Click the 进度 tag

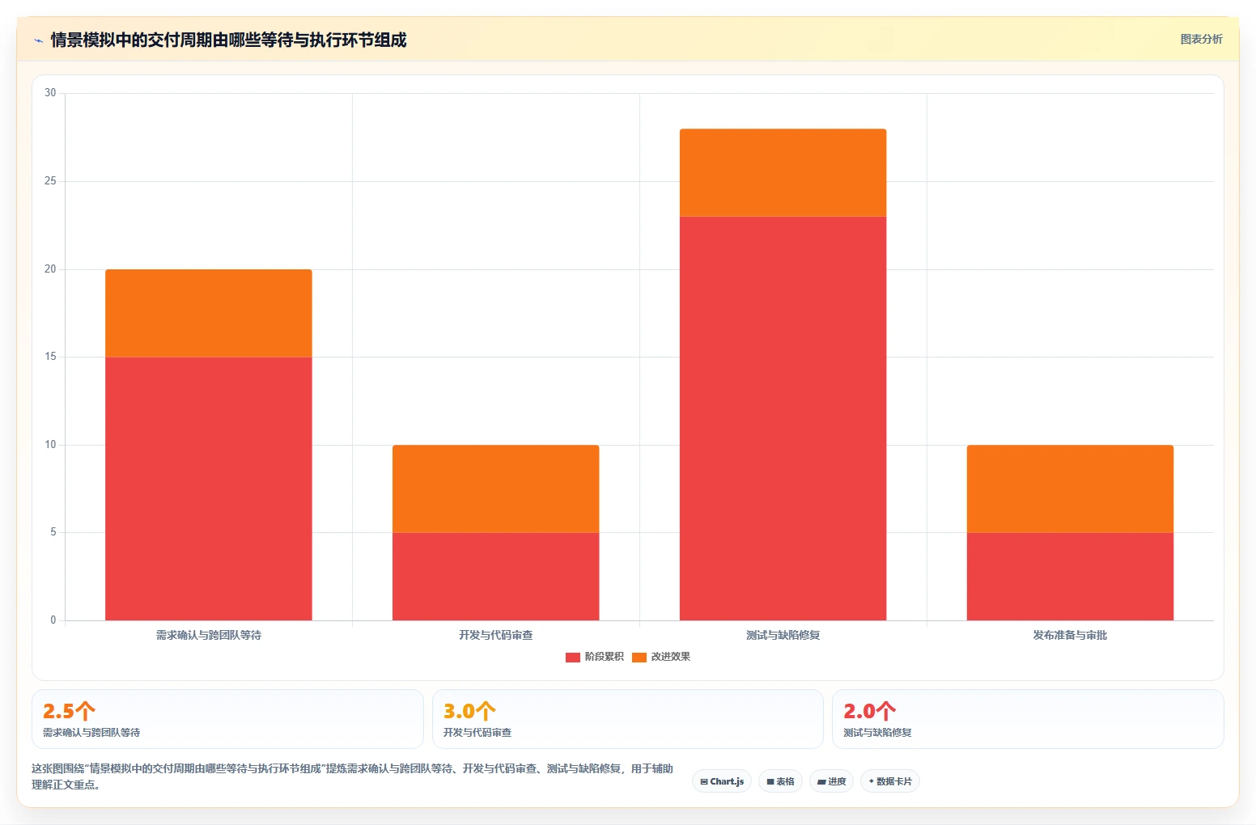831,781
